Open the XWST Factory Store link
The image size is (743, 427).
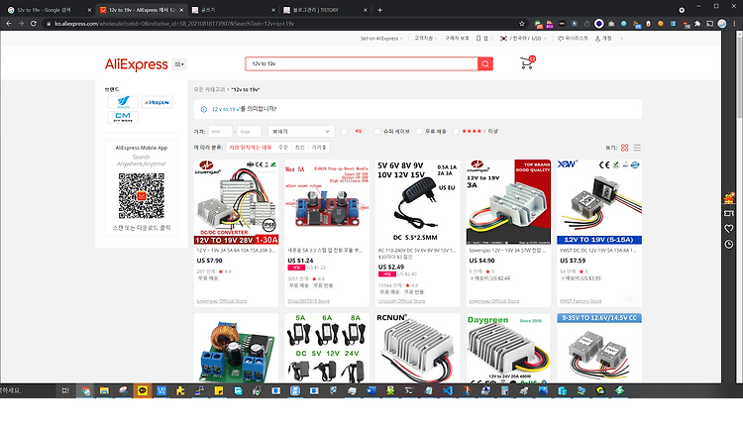point(581,301)
